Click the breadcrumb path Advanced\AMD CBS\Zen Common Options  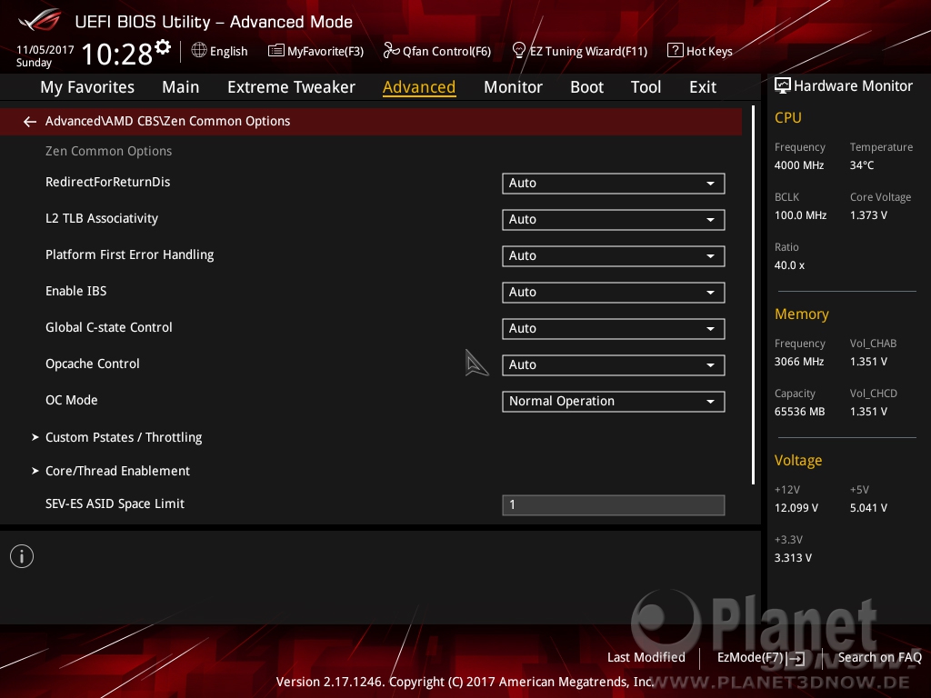point(168,121)
